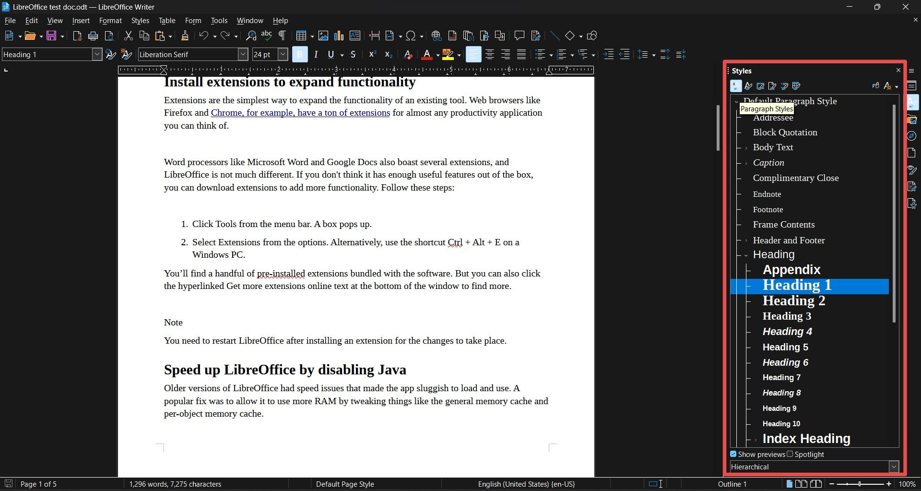
Task: Open the paragraph style name dropdown
Action: pyautogui.click(x=96, y=54)
